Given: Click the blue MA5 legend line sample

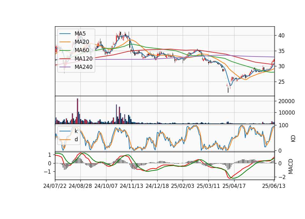Looking at the screenshot, I should (x=65, y=34).
